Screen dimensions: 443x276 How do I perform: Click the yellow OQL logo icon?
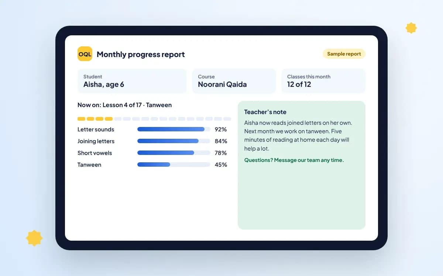tap(85, 54)
